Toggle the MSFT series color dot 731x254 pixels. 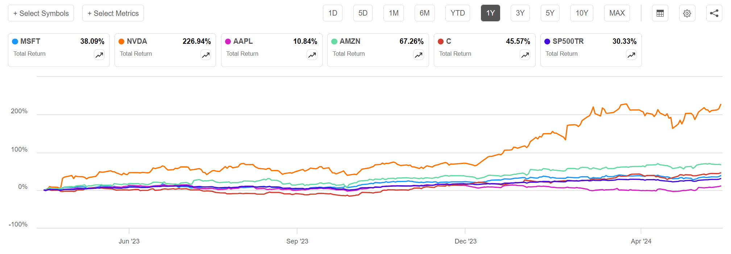[14, 41]
